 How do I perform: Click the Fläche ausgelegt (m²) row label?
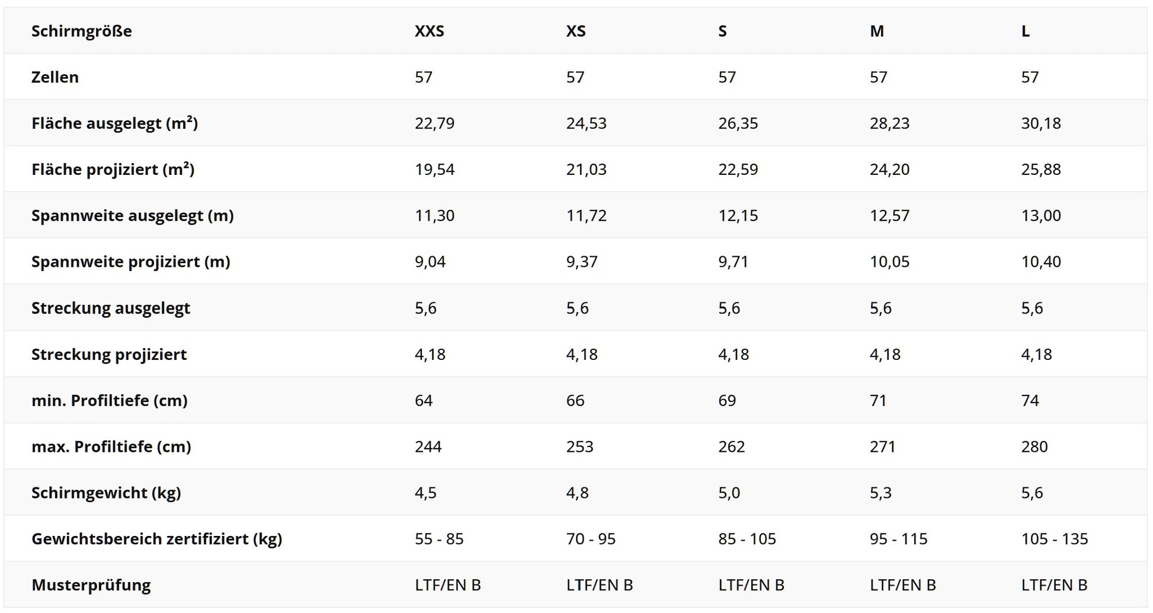tap(115, 123)
